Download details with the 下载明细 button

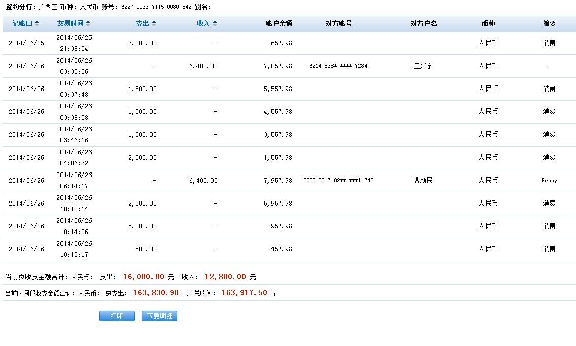(160, 316)
